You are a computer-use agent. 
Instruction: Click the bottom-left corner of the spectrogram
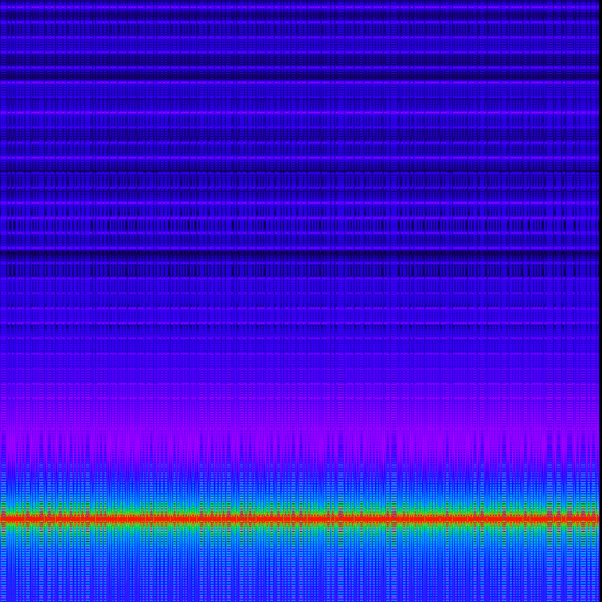pyautogui.click(x=1, y=598)
